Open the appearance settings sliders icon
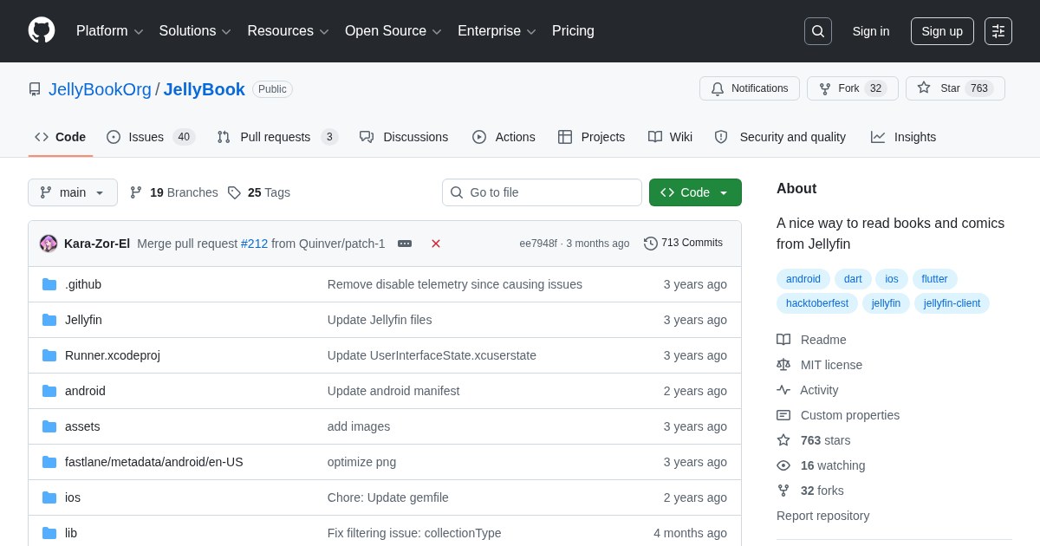Viewport: 1040px width, 546px height. point(998,31)
